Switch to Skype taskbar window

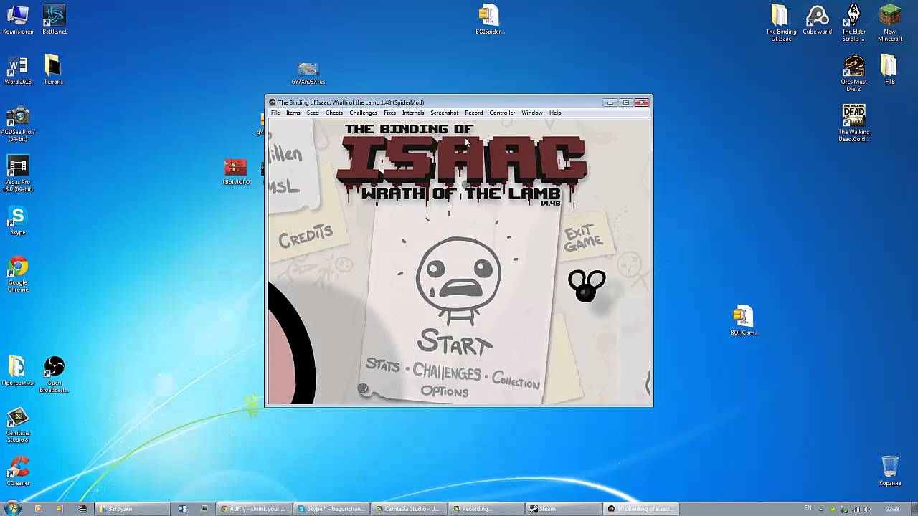click(331, 509)
